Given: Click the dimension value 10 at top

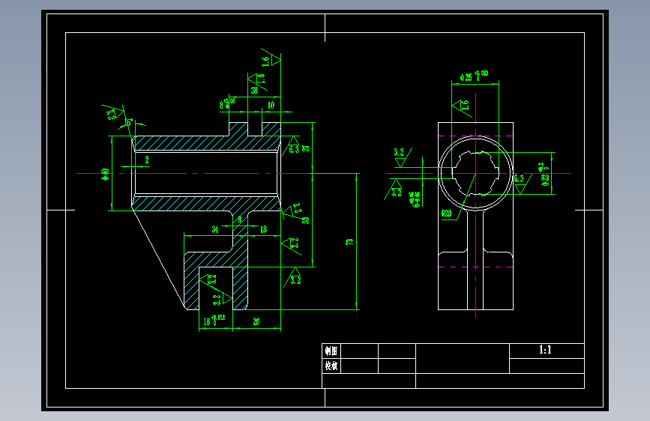Looking at the screenshot, I should coord(271,105).
